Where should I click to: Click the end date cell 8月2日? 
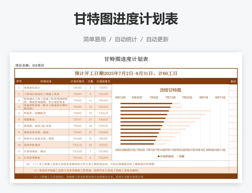(103, 139)
